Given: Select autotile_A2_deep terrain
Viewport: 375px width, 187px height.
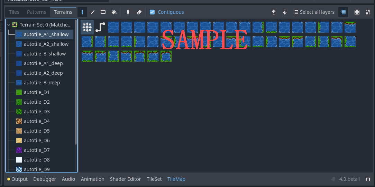Looking at the screenshot, I should point(44,73).
